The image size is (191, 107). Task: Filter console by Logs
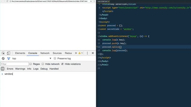(36, 69)
